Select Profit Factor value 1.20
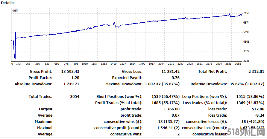Image resolution: width=267 pixels, height=139 pixels. tap(75, 78)
